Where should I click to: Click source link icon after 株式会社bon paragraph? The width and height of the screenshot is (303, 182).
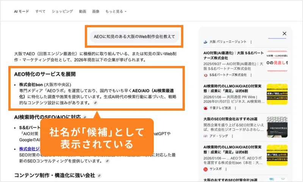tap(95, 103)
